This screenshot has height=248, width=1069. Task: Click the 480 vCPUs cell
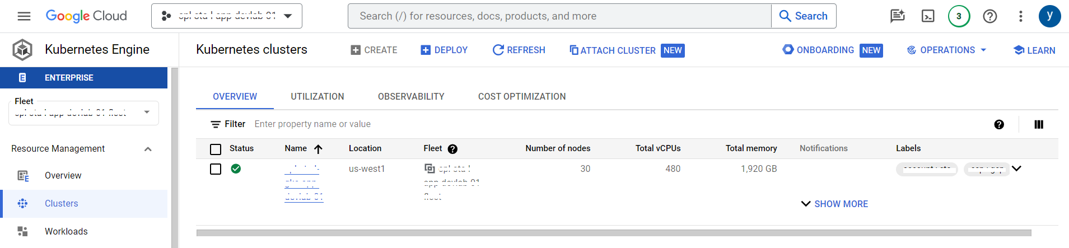tap(673, 169)
